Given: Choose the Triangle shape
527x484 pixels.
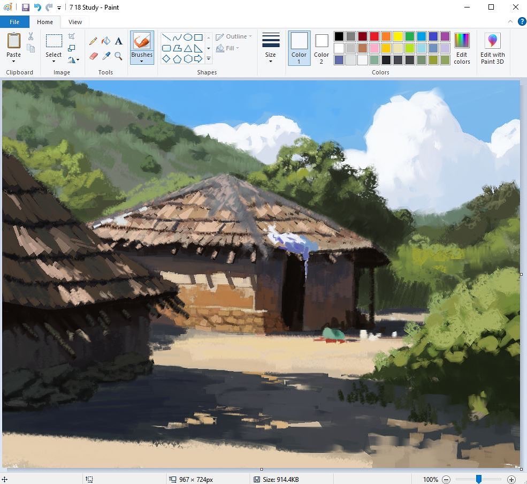Looking at the screenshot, I should [188, 48].
